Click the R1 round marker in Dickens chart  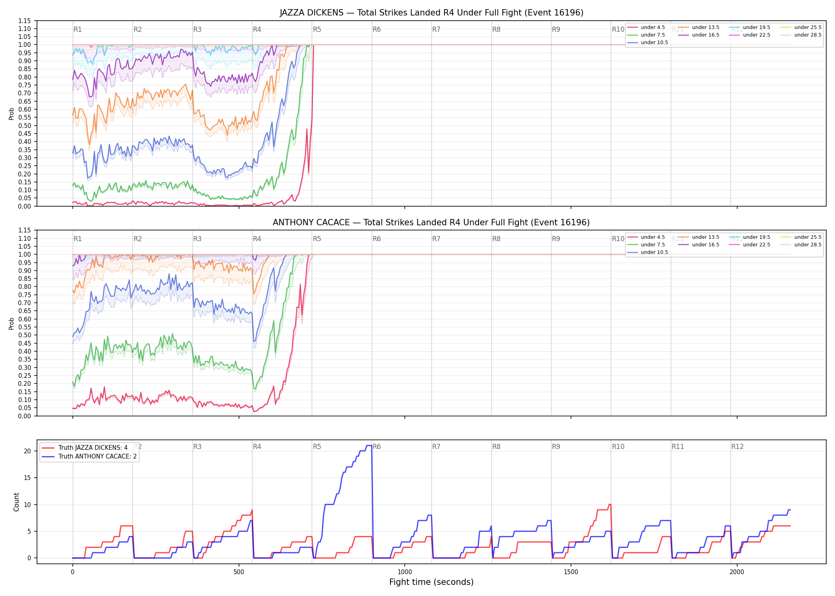click(78, 29)
